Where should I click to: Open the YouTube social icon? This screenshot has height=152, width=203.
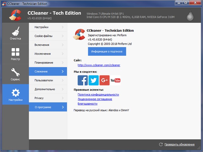(115, 80)
